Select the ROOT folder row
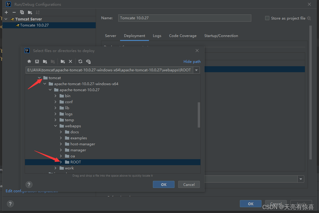319x213 pixels. [113, 162]
